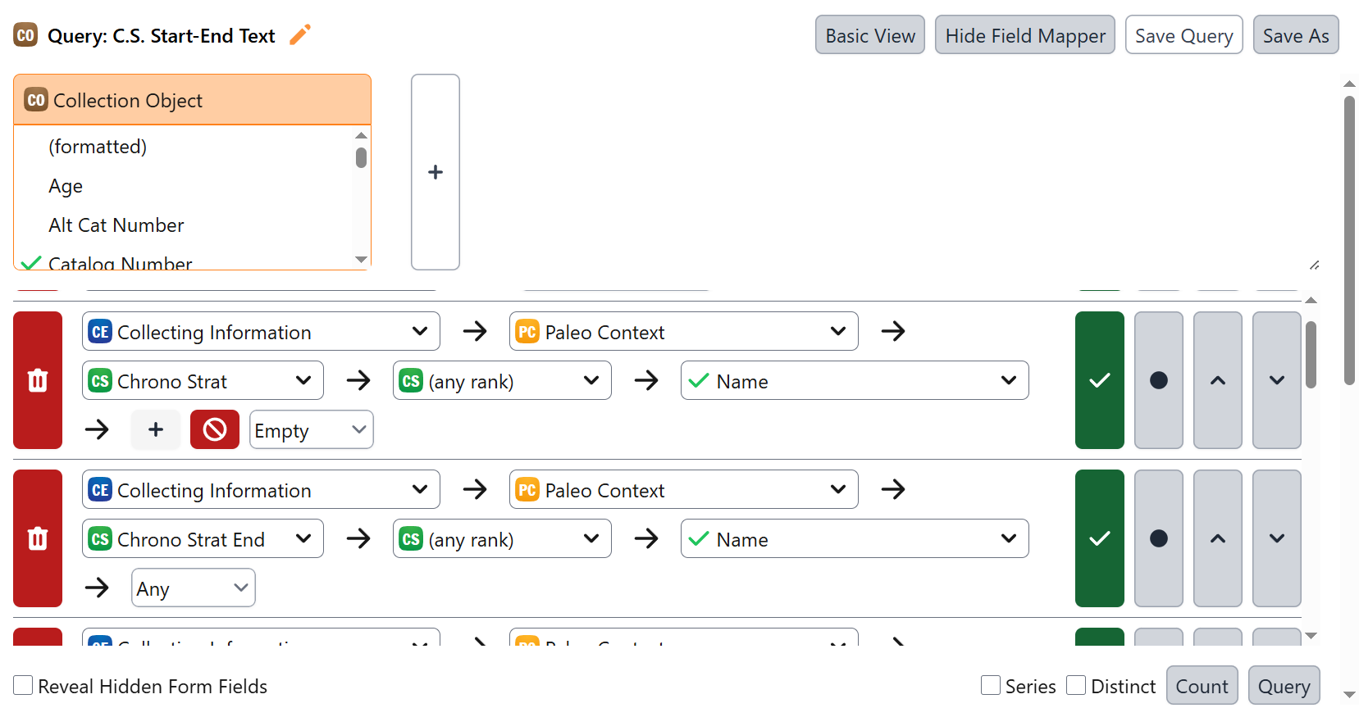The width and height of the screenshot is (1359, 717).
Task: Click the red negate filter icon
Action: pos(215,429)
